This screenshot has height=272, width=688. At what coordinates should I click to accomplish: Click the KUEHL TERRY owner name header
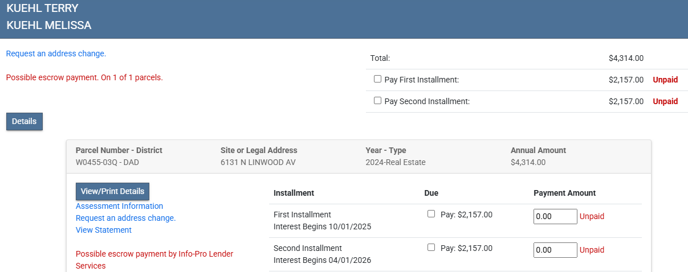pos(42,9)
